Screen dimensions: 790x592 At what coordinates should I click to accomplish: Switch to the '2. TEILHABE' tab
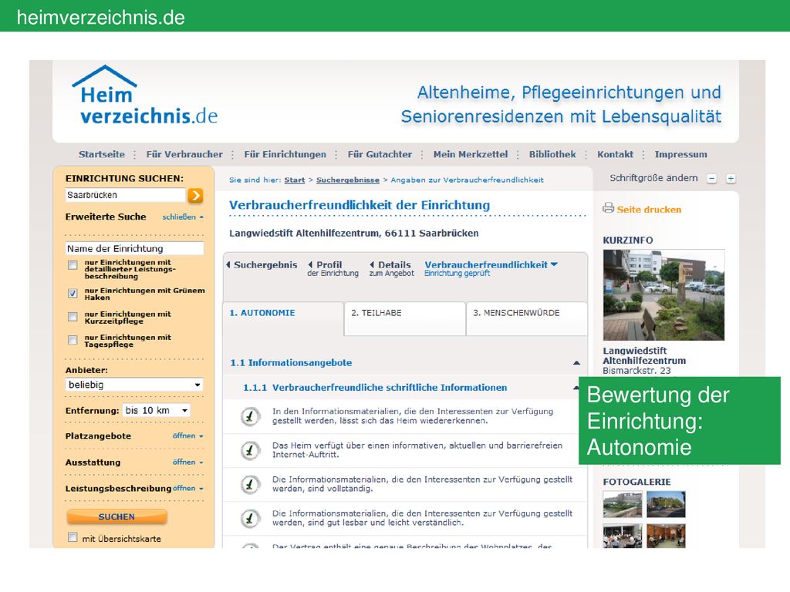pyautogui.click(x=405, y=318)
